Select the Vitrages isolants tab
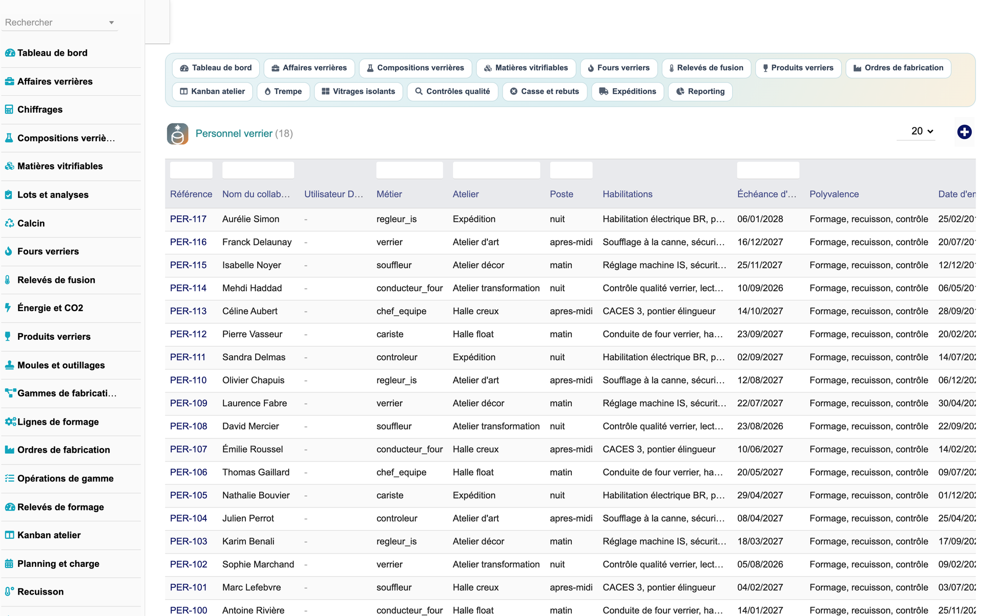The width and height of the screenshot is (997, 616). tap(359, 92)
